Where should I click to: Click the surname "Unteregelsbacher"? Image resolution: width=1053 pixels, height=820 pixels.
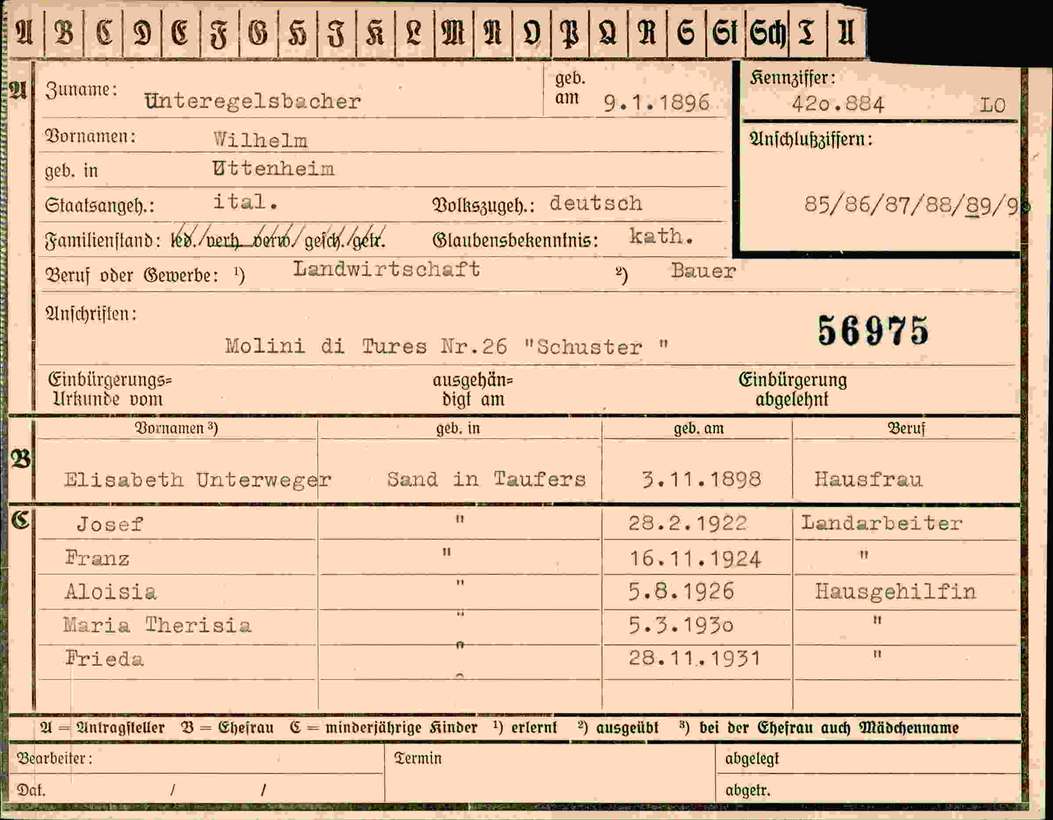(x=252, y=101)
